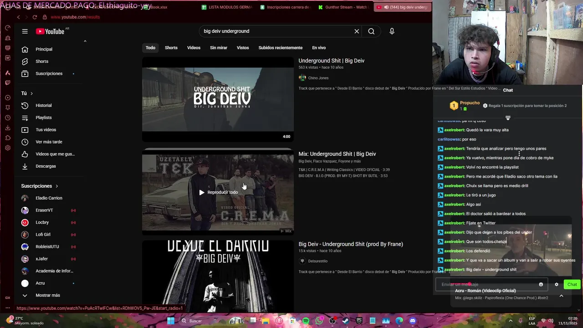Switch to LISTA MODULOS browser tab
This screenshot has width=583, height=328.
tap(226, 7)
